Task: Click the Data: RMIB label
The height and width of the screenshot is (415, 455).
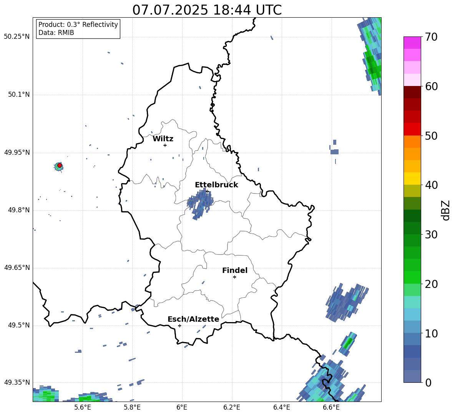Action: [x=56, y=33]
